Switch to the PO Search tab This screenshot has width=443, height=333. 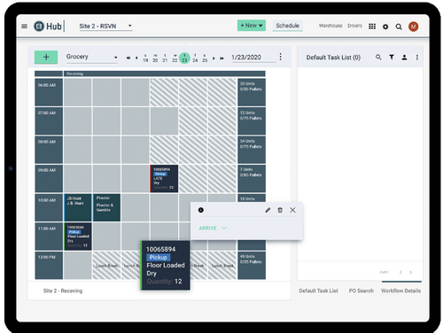point(361,290)
